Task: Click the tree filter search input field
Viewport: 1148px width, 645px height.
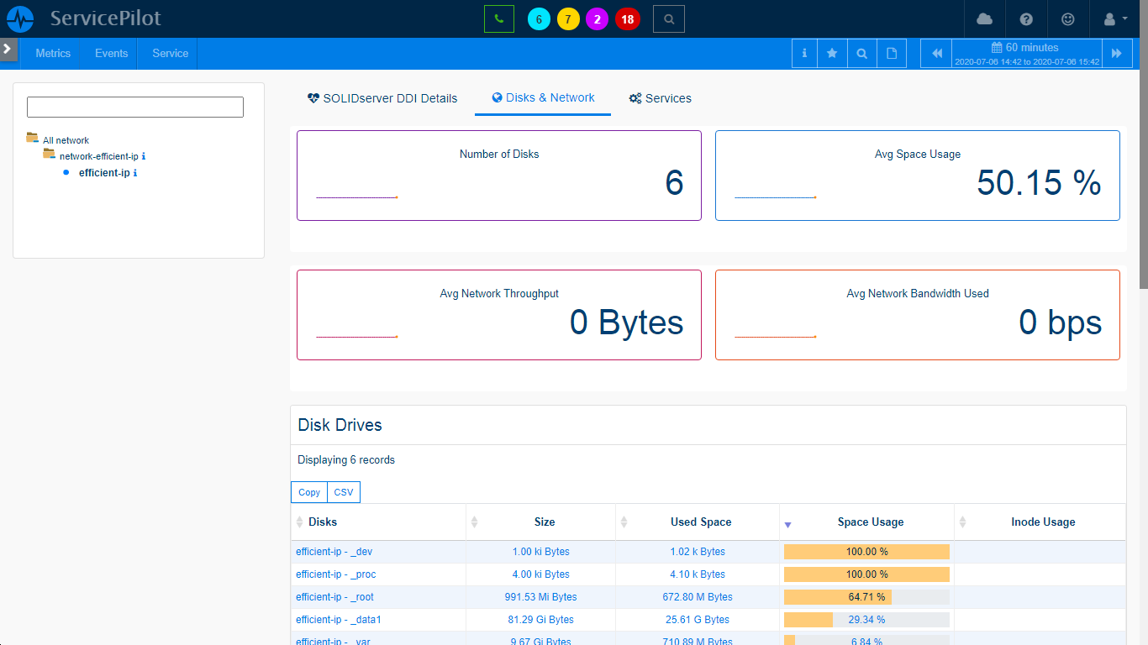Action: point(135,107)
